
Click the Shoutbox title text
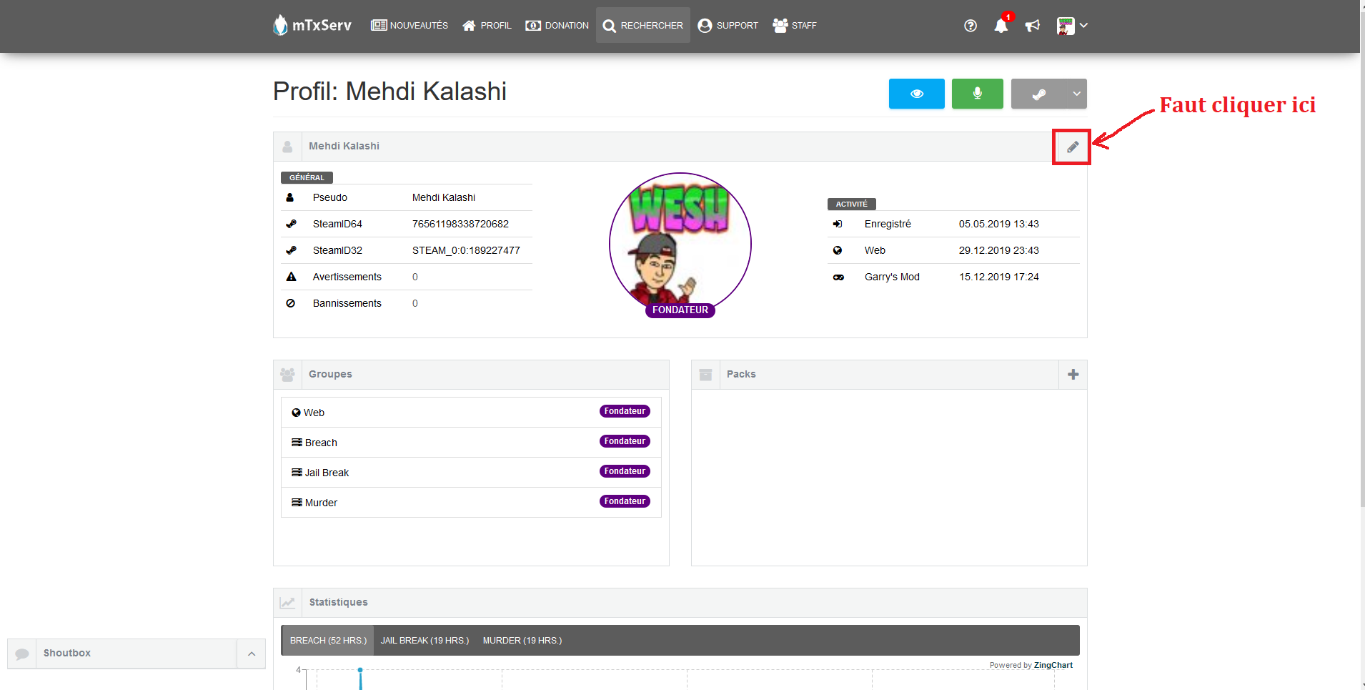coord(67,654)
